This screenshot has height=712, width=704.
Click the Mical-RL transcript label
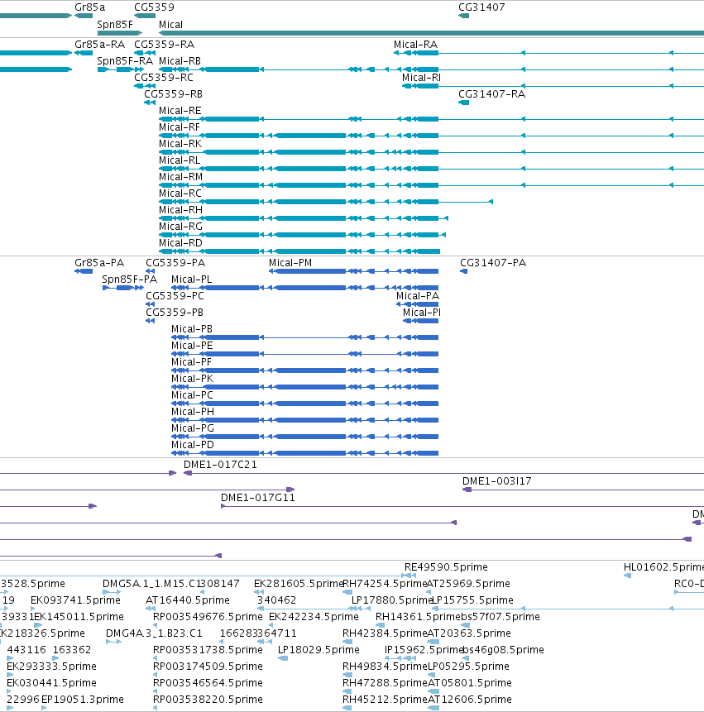(x=180, y=160)
